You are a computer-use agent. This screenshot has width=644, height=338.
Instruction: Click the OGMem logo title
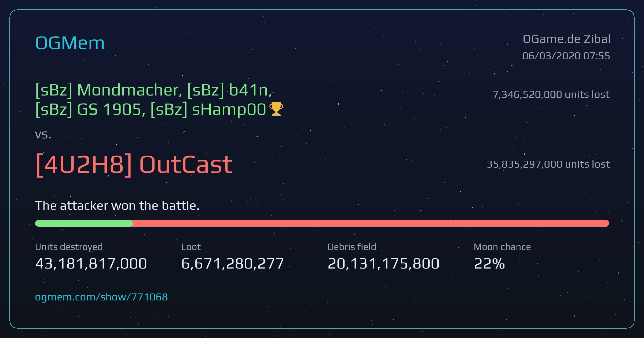[70, 43]
